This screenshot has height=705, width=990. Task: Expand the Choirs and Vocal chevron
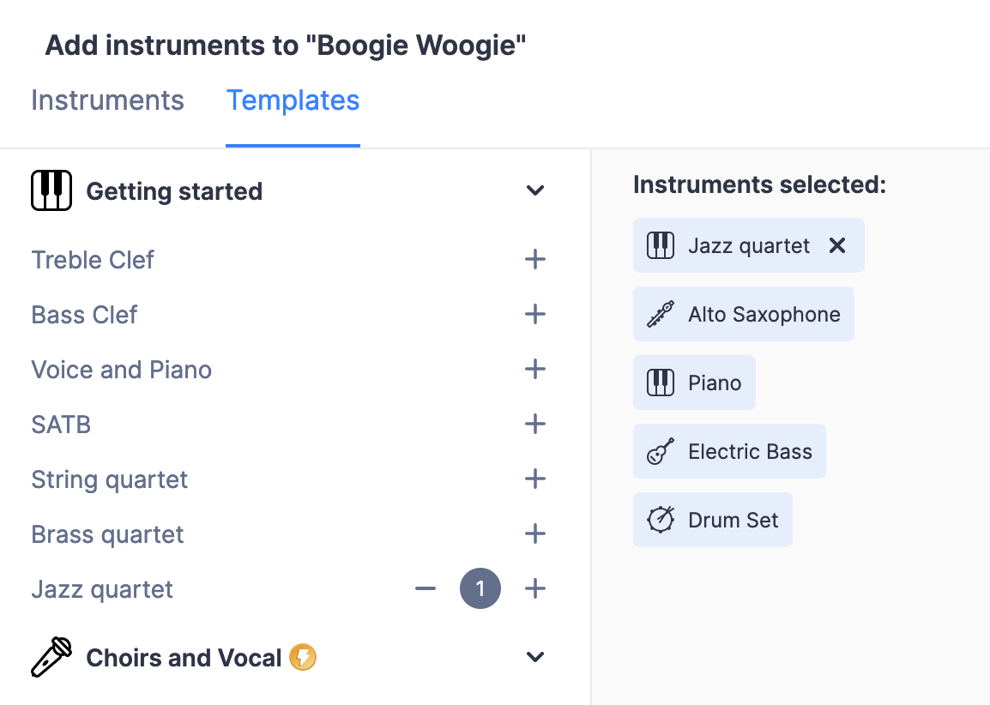534,657
